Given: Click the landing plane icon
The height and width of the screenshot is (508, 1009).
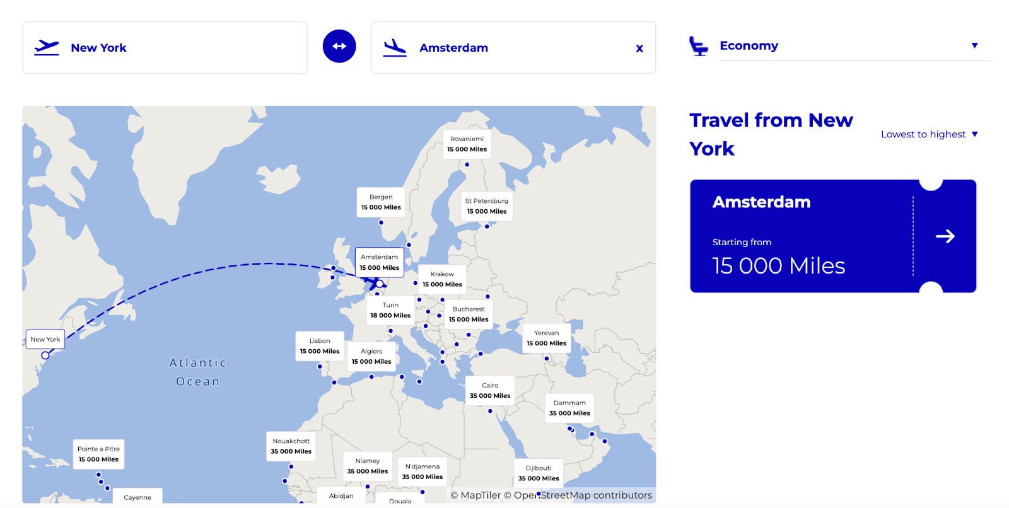Looking at the screenshot, I should pyautogui.click(x=395, y=47).
